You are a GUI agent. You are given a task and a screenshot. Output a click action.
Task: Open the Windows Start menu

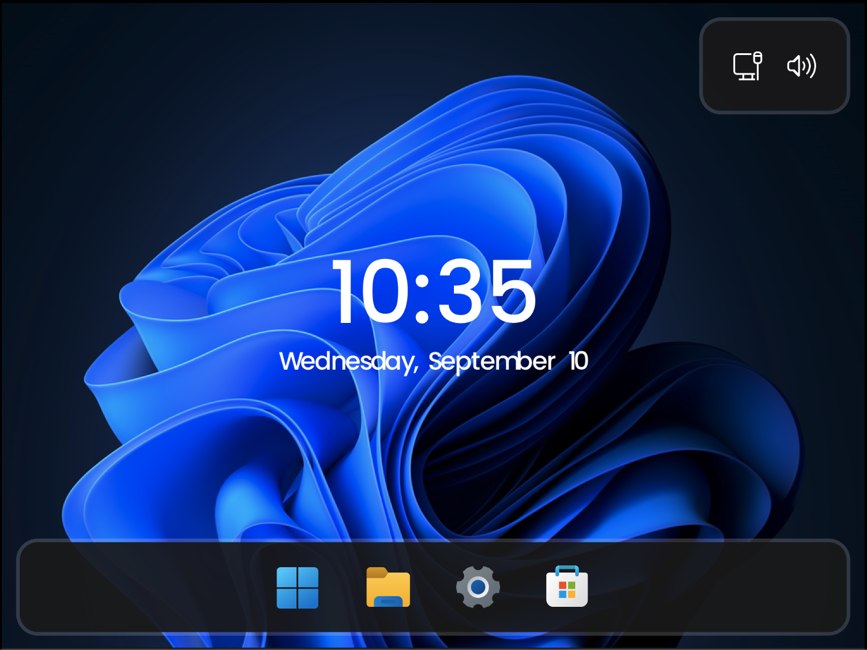point(298,587)
